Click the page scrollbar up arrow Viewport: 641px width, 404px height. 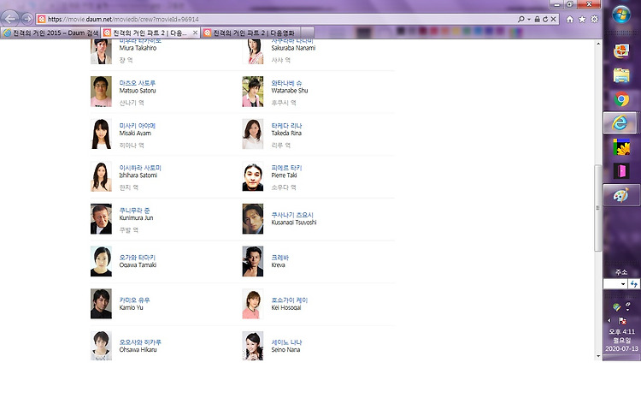click(x=598, y=44)
